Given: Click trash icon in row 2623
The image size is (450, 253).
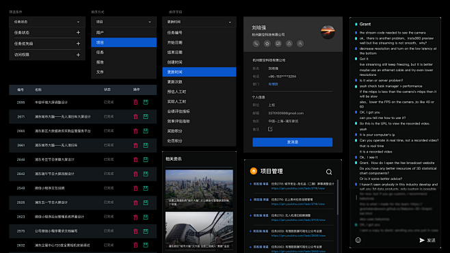Looking at the screenshot, I should tap(135, 217).
